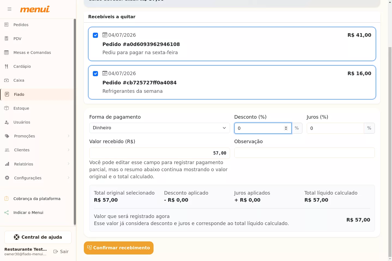Click the Total líquido calculado value
Viewport: 392px width, 261px height.
coord(316,200)
